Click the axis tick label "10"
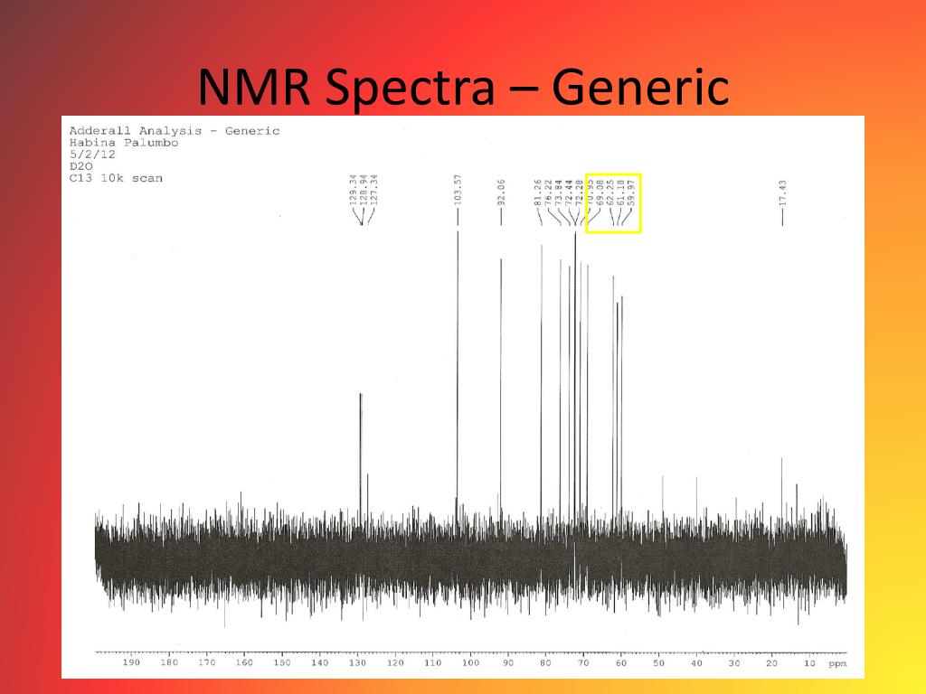 [x=809, y=662]
